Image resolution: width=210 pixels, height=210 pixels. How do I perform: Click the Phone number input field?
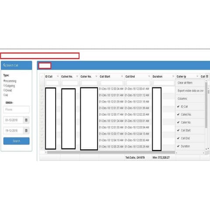[16, 109]
